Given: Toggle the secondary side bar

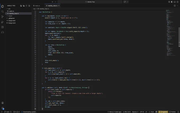Looking at the screenshot, I should (x=178, y=2).
